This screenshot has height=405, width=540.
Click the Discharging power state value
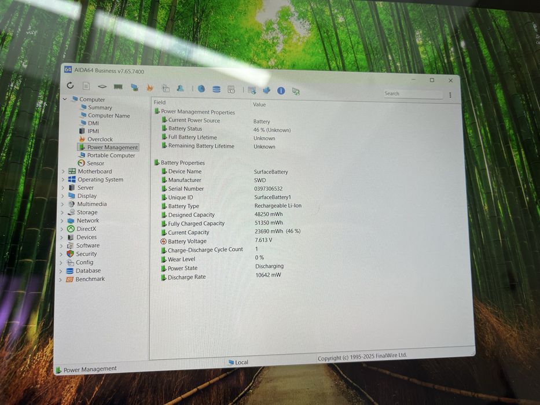[x=269, y=266]
